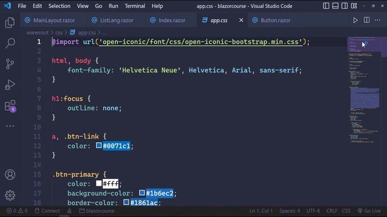The image size is (387, 217).
Task: Toggle the secondary side bar layout
Action: [x=345, y=5]
